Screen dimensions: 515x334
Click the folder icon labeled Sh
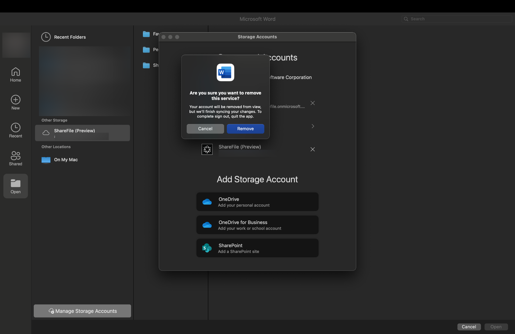146,65
